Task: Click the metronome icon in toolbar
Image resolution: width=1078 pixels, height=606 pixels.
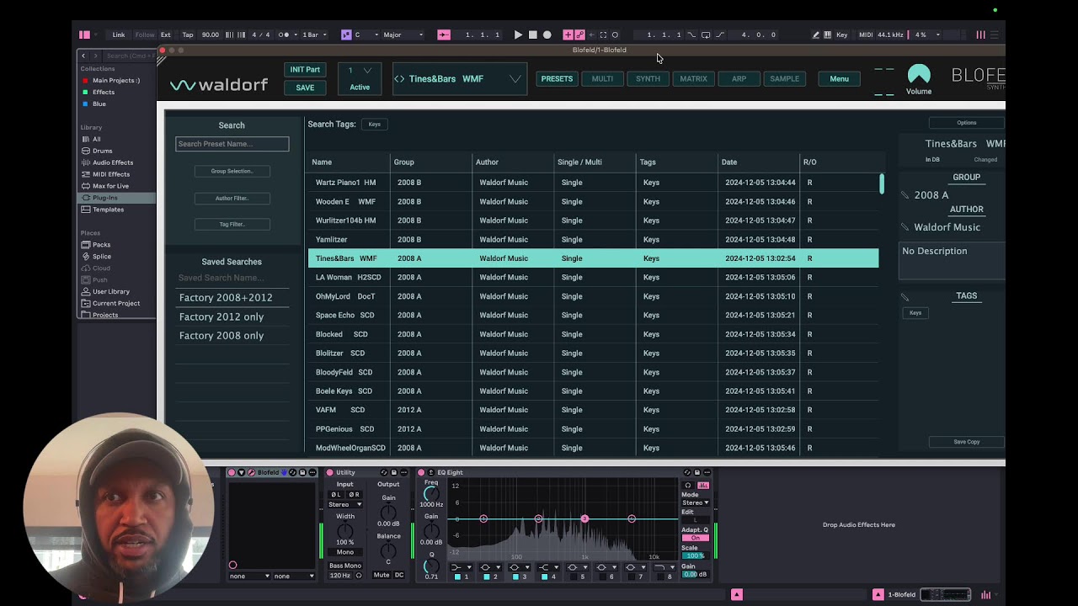Action: (x=284, y=35)
